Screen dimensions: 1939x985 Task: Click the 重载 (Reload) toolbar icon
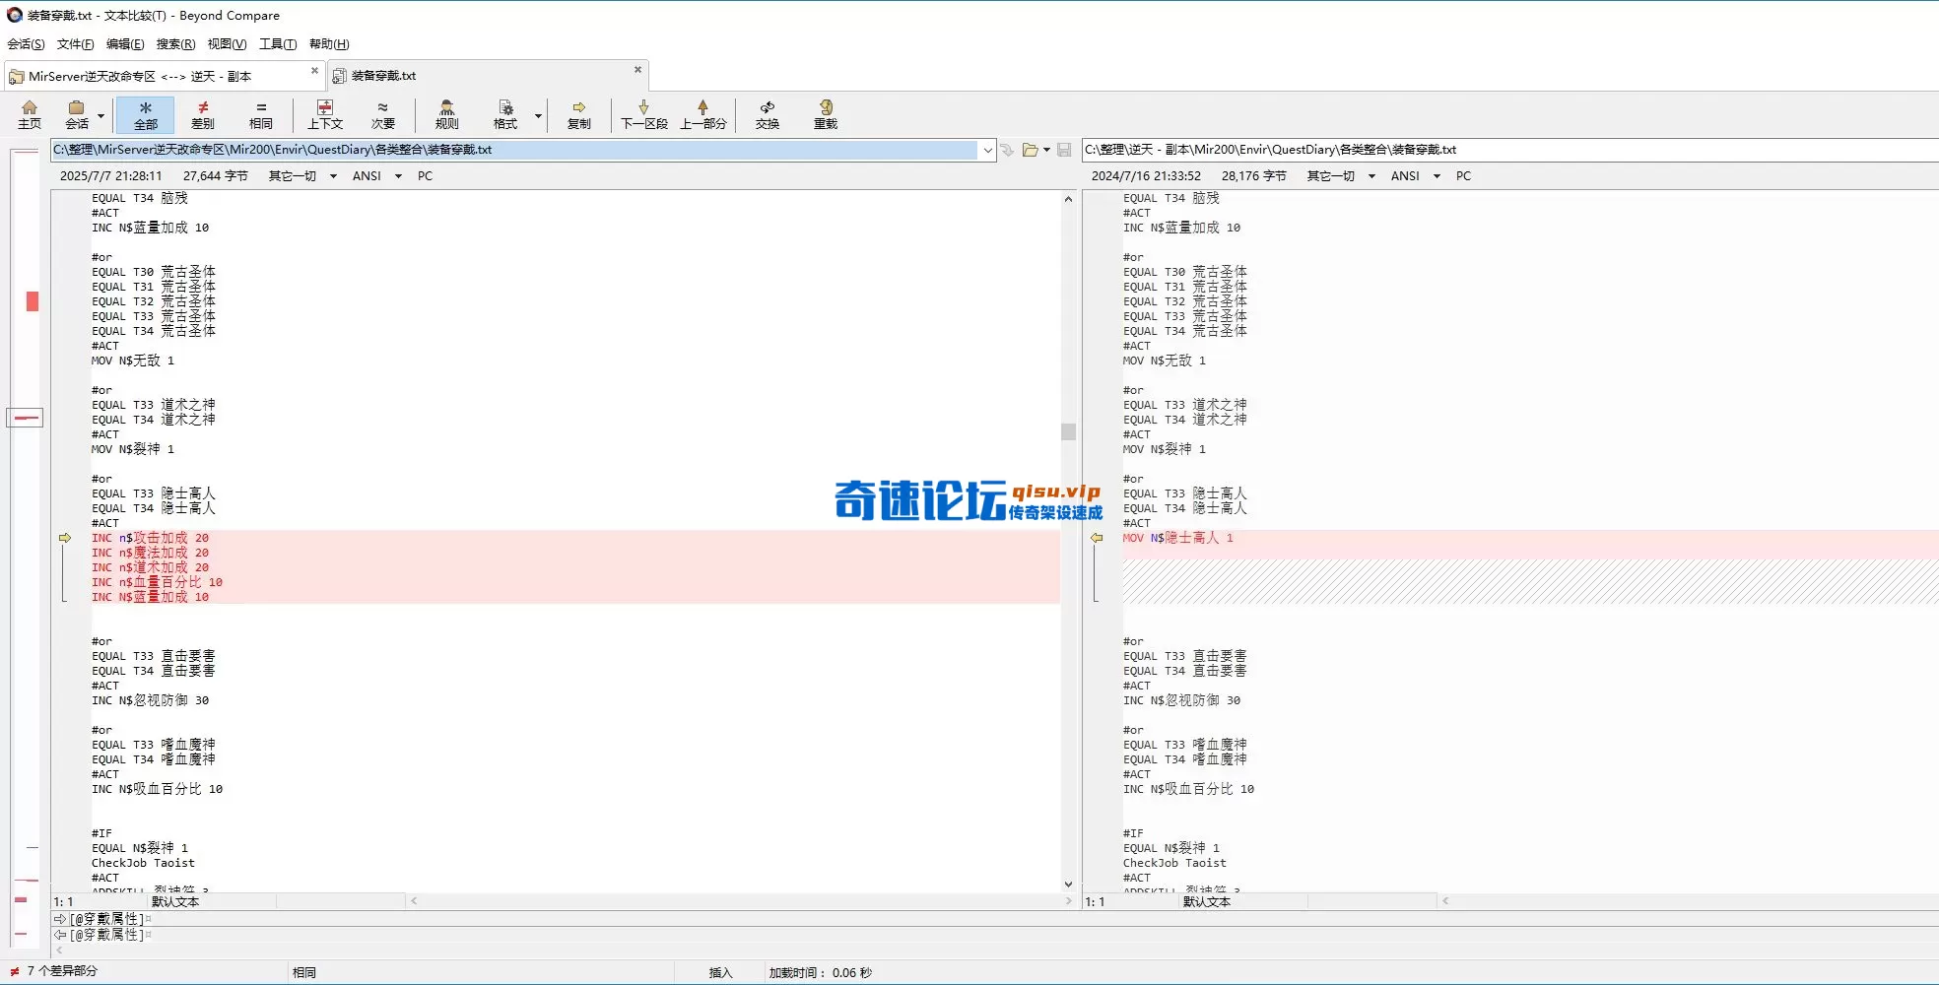tap(826, 113)
